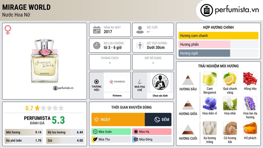The width and height of the screenshot is (263, 148).
Task: Click the Phong cách card
Action: (x=110, y=62)
